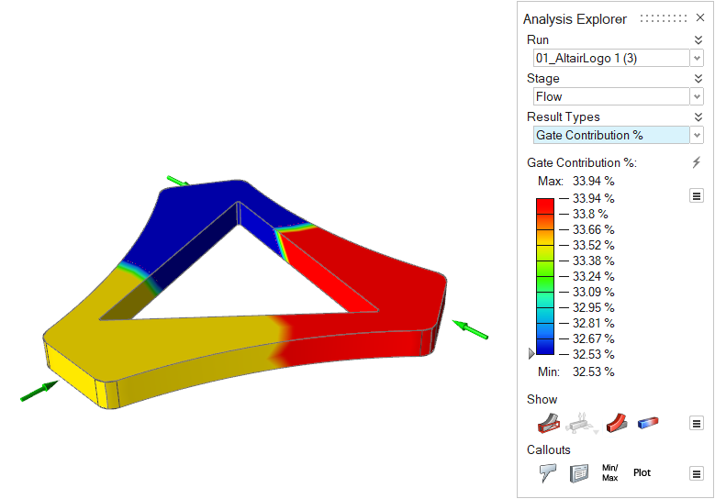
Task: Click the green band of the legend
Action: pyautogui.click(x=545, y=276)
